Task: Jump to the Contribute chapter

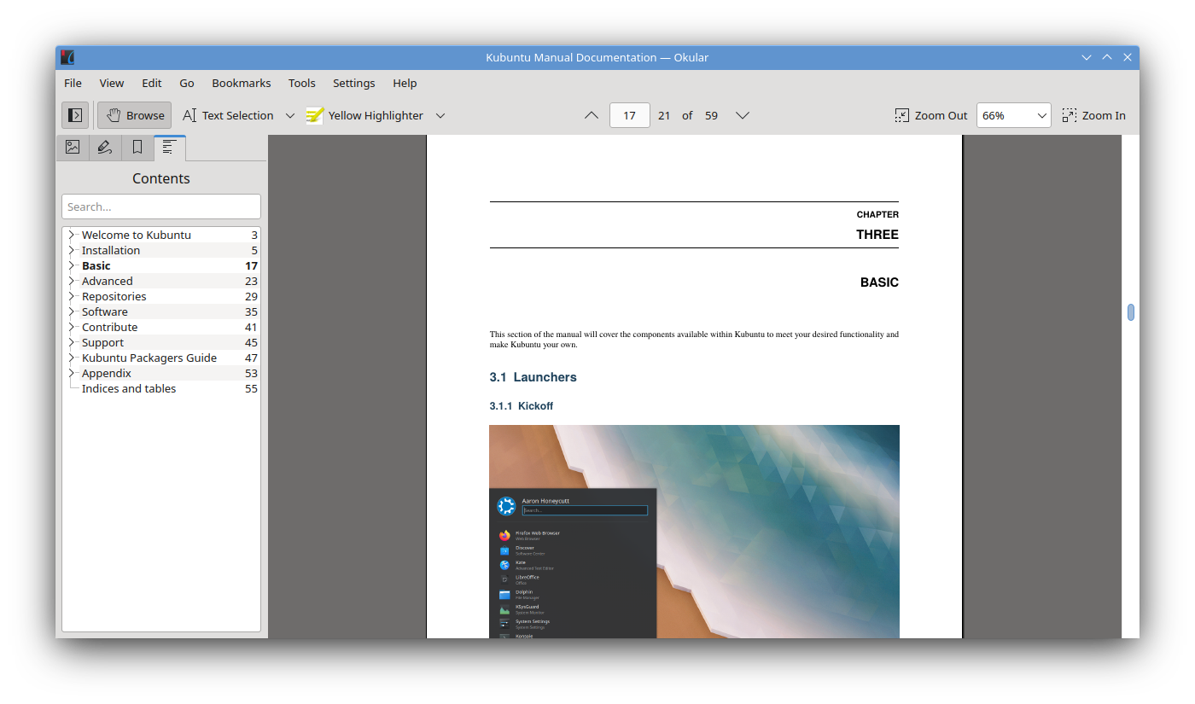Action: 109,327
